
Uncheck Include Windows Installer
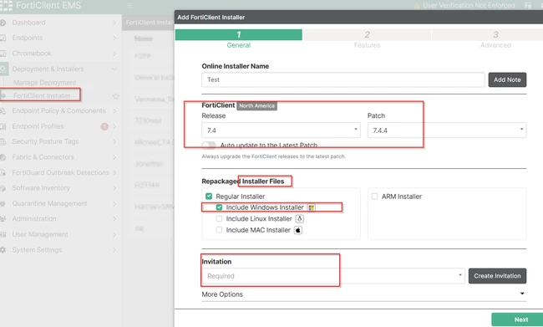point(219,207)
